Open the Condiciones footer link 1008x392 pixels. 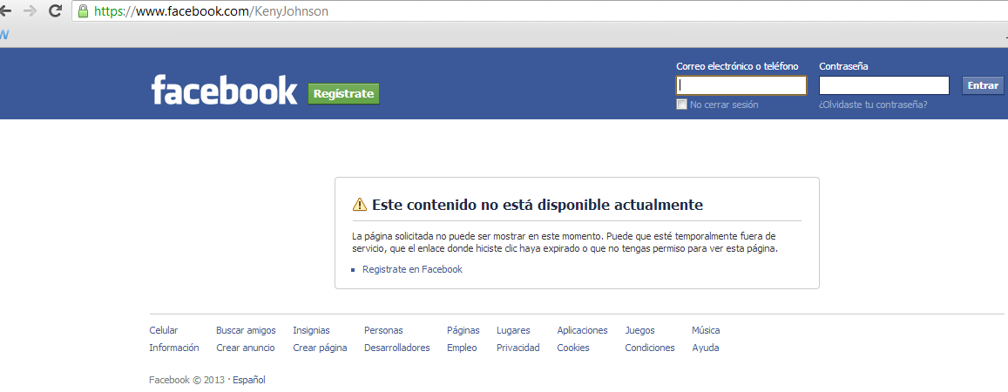point(649,348)
